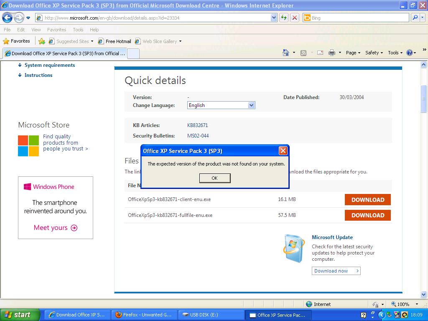Expand the Suggested Sites dropdown arrow
Image resolution: width=428 pixels, height=321 pixels.
tap(92, 41)
